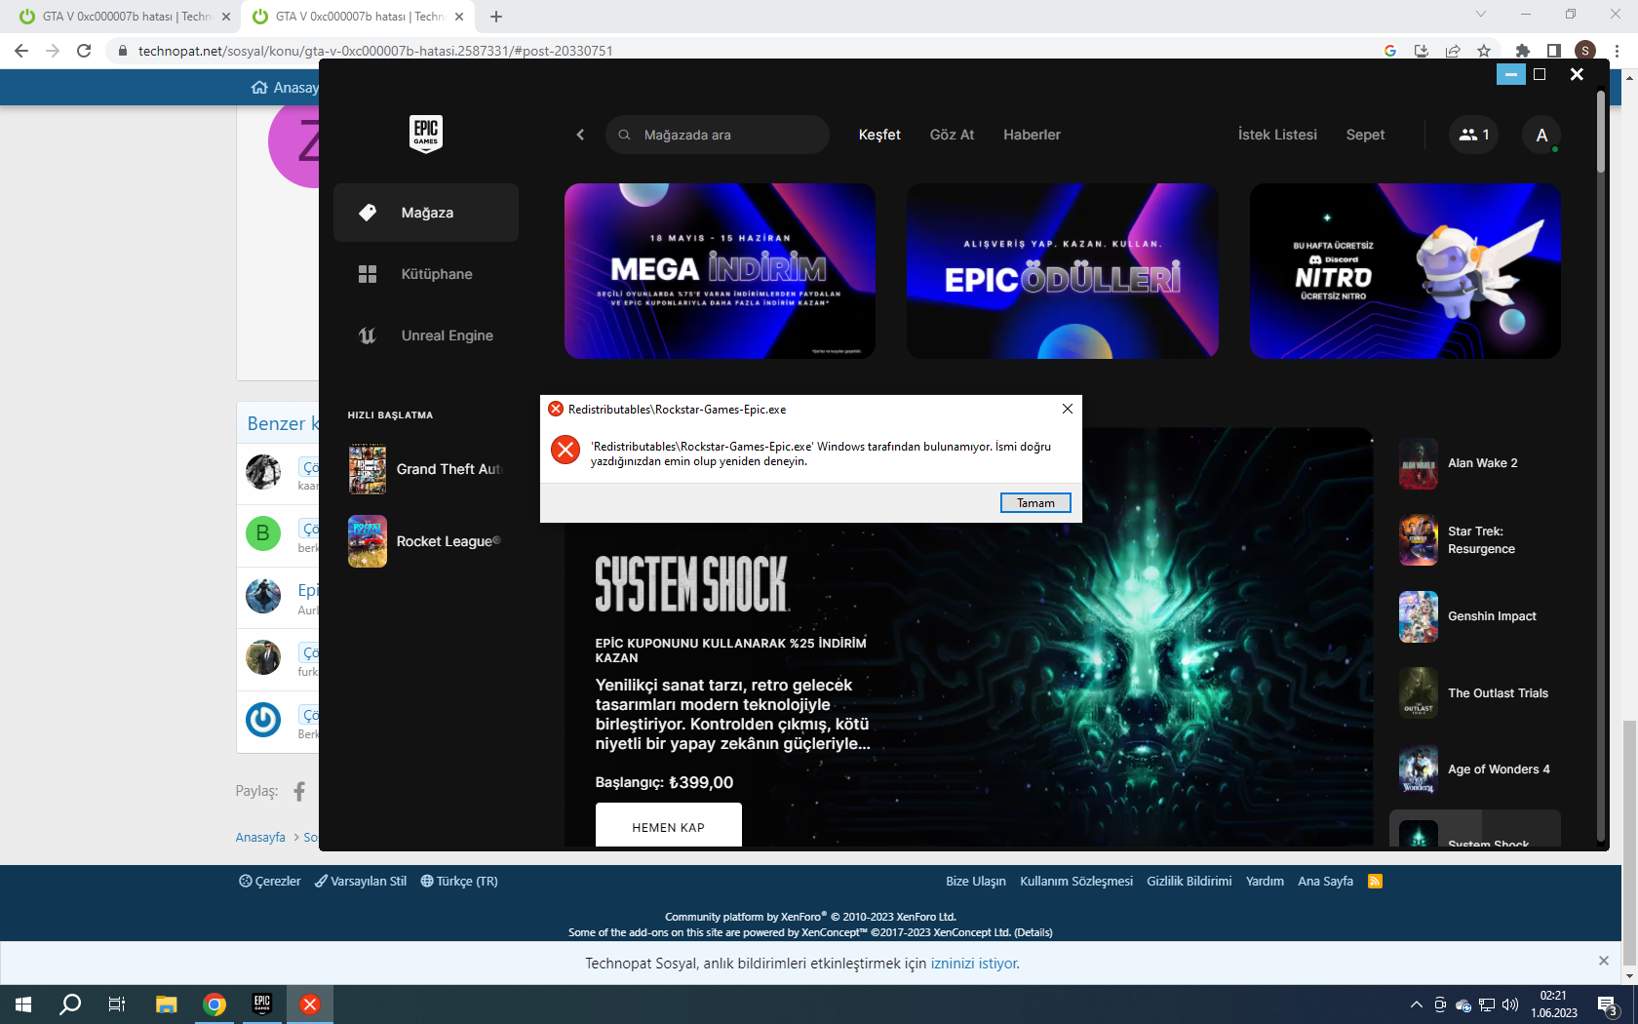The image size is (1638, 1024).
Task: Click the Epic launcher vertical scrollbar
Action: 1601,133
